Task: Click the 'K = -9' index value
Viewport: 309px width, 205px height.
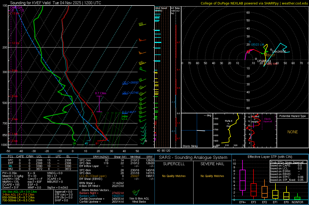Action: tap(31, 173)
